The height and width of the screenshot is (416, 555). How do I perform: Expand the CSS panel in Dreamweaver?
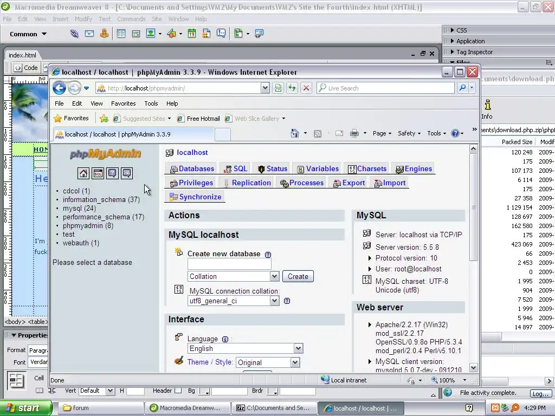(453, 30)
